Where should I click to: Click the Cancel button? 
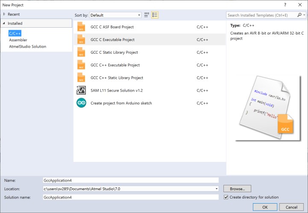click(291, 207)
